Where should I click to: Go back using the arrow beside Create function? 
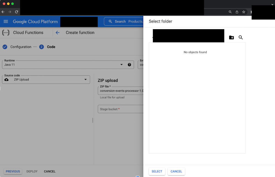[x=57, y=33]
